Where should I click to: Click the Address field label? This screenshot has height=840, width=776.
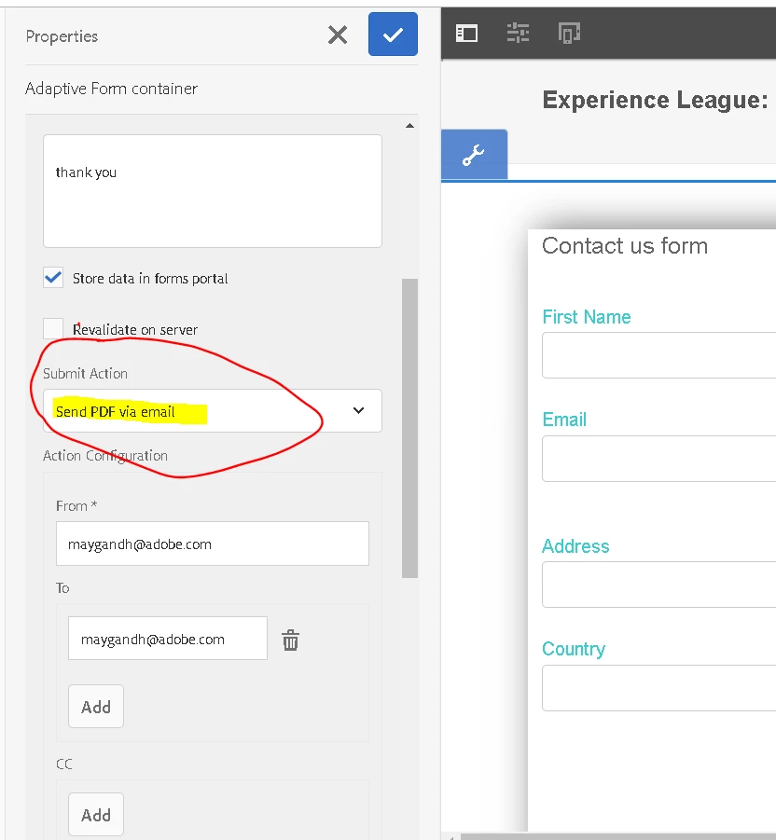575,546
